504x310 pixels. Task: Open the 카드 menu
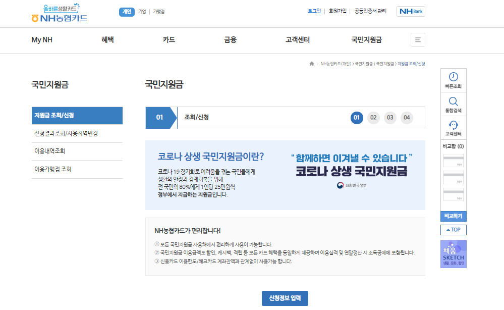169,40
